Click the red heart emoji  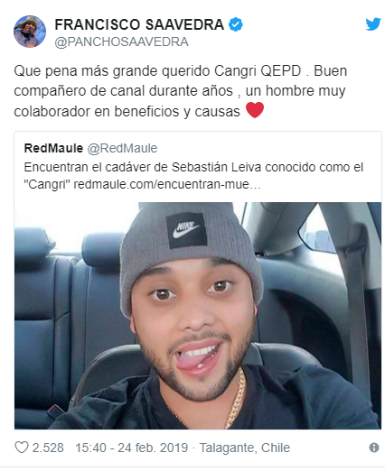coord(255,110)
